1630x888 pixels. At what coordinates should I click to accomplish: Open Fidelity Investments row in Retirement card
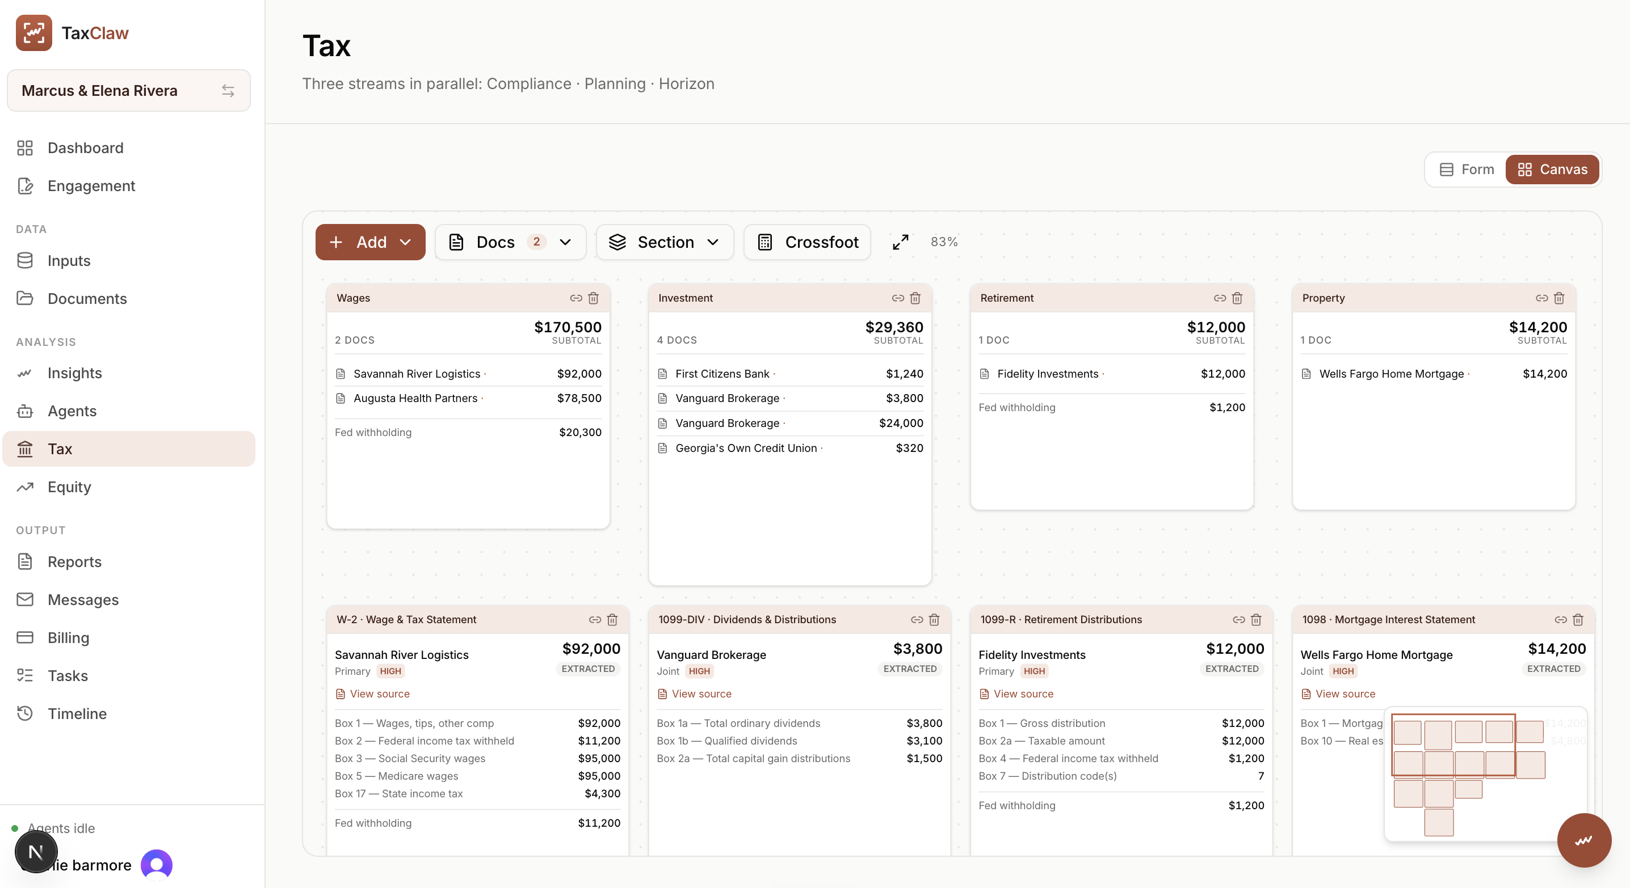1112,374
